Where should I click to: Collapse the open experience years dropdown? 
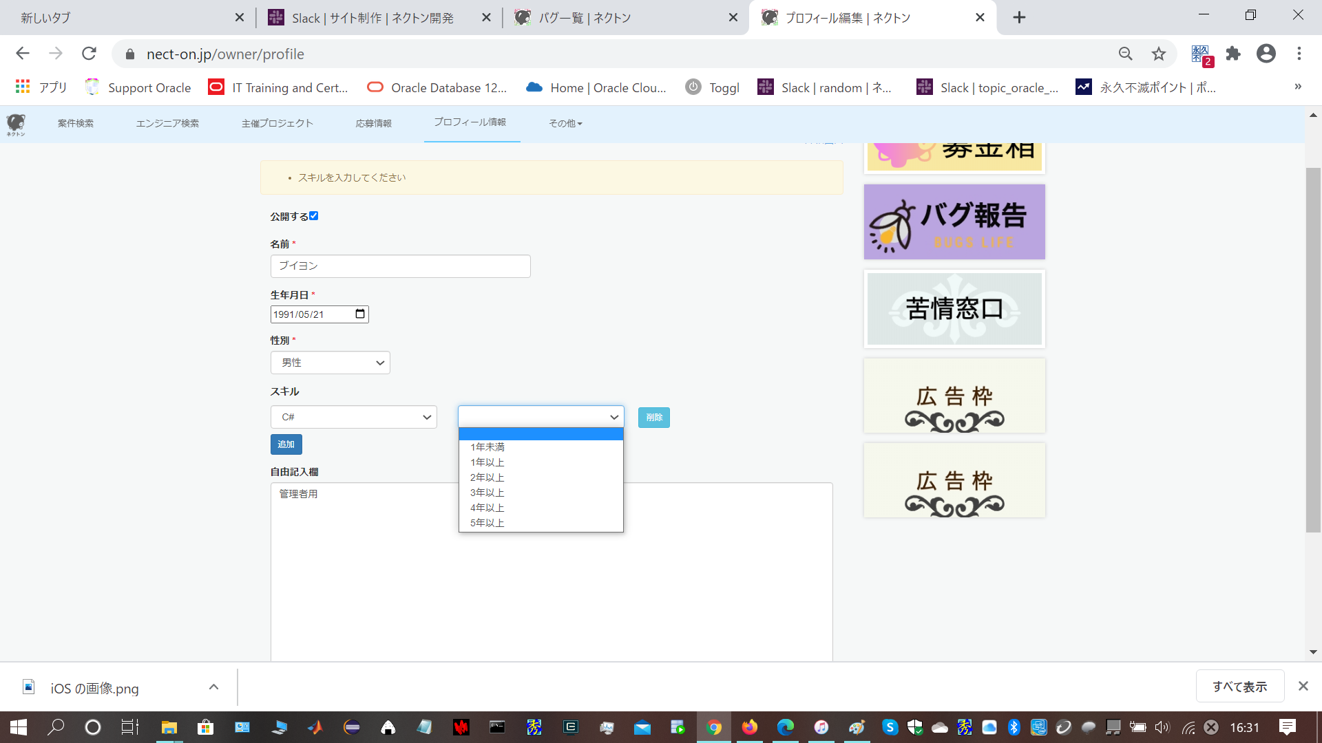541,417
